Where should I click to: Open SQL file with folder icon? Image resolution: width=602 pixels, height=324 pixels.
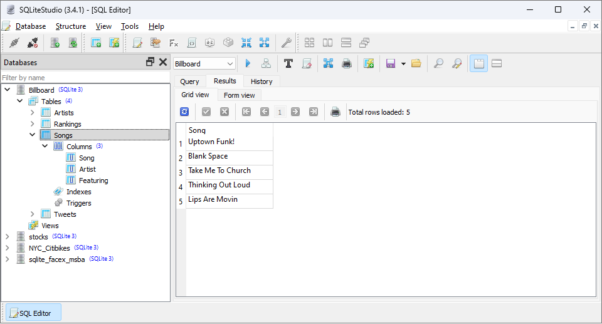pos(416,63)
